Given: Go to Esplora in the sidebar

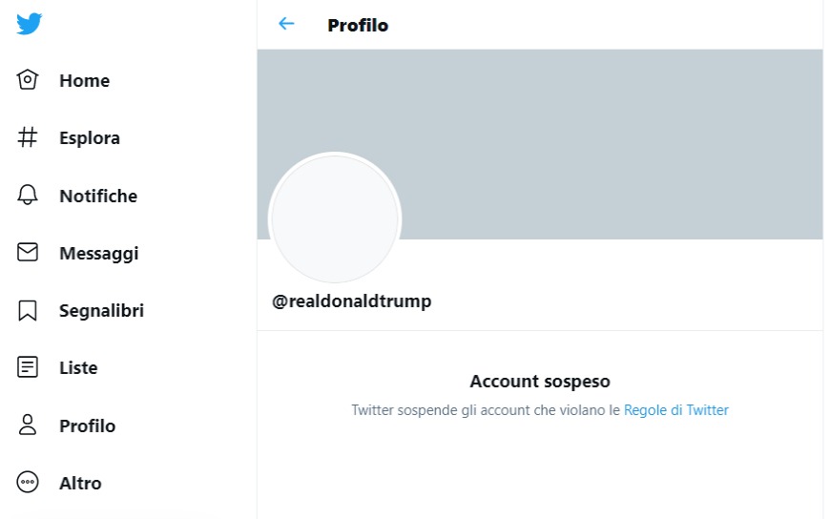Looking at the screenshot, I should pyautogui.click(x=90, y=138).
